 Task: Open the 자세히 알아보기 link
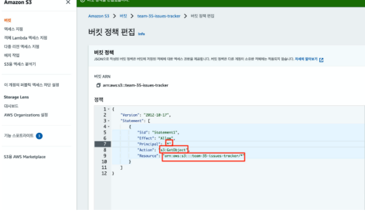point(306,59)
